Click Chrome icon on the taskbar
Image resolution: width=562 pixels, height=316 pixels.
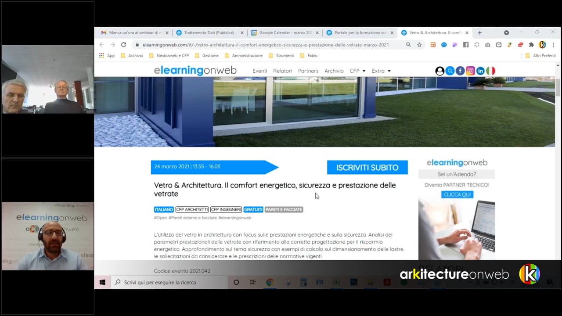[x=270, y=283]
